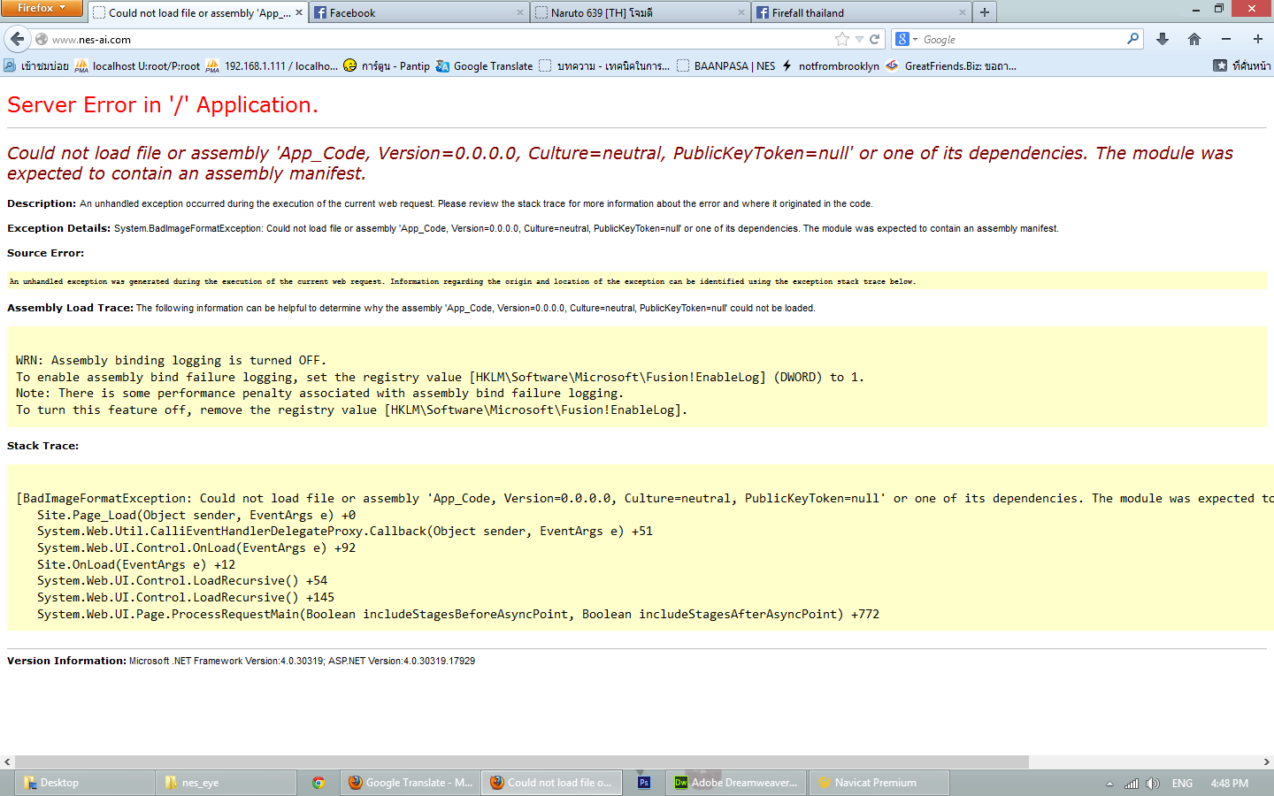Open the Google Translate bookmark

(485, 65)
